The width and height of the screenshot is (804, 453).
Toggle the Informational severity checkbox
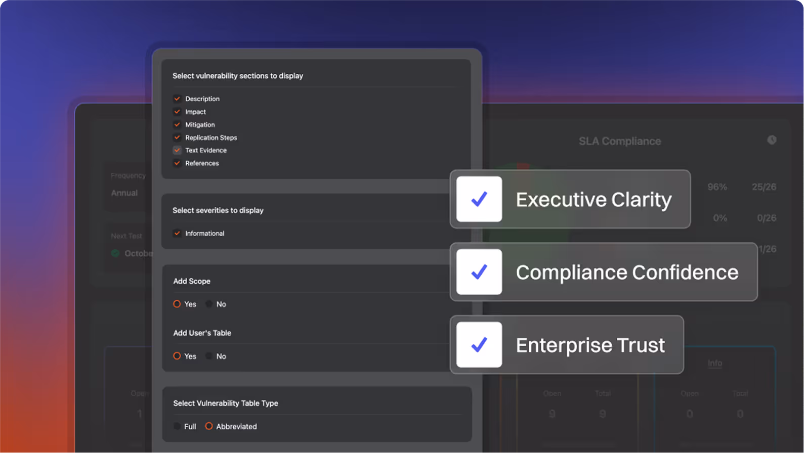tap(177, 233)
